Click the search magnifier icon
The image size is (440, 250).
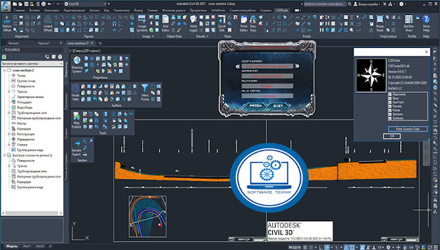coord(349,4)
